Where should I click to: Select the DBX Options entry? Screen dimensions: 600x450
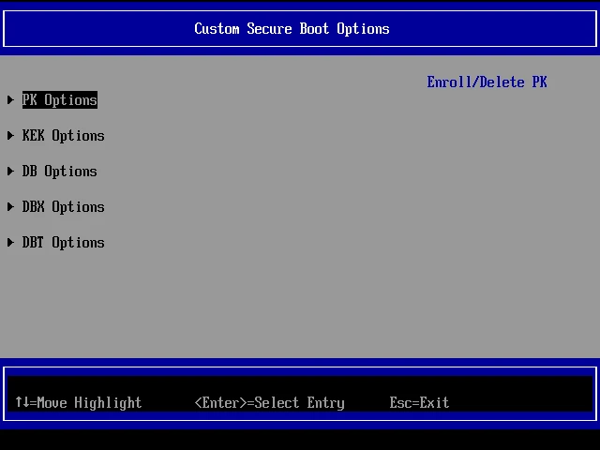tap(64, 207)
